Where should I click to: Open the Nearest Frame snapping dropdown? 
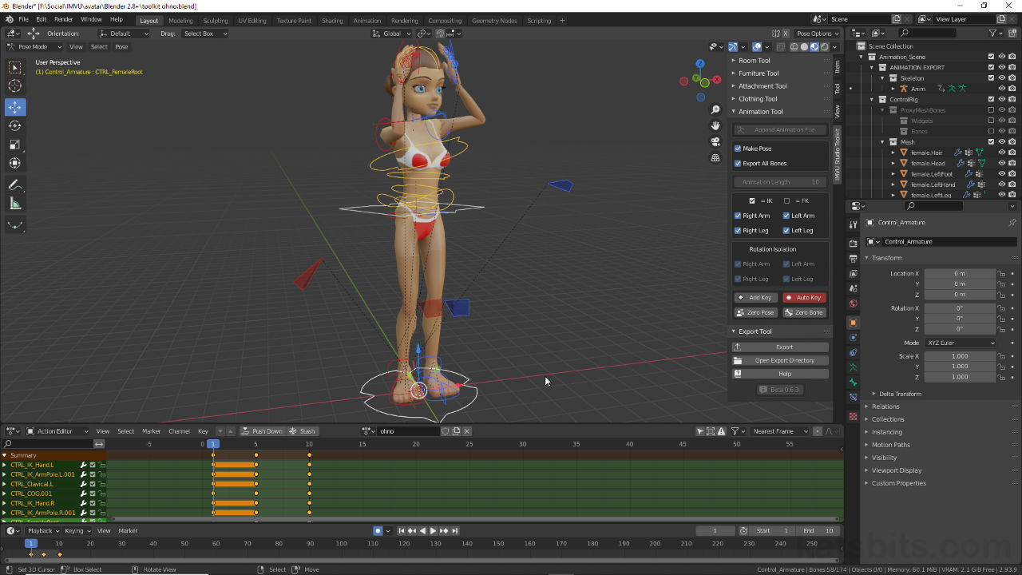781,431
